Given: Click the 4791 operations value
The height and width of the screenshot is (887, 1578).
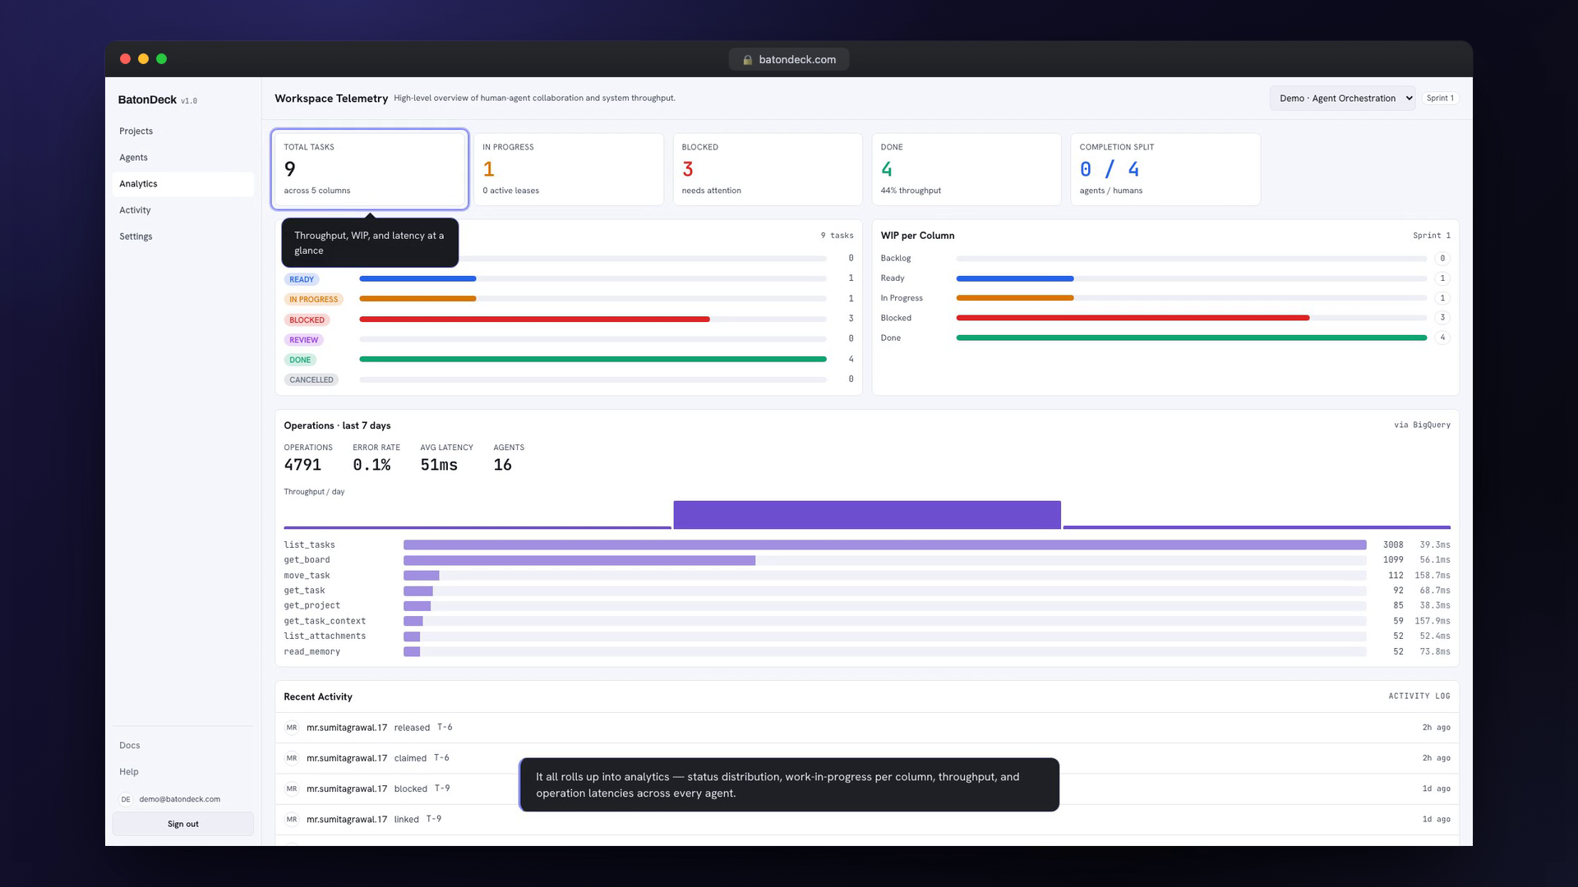Looking at the screenshot, I should click(x=302, y=465).
